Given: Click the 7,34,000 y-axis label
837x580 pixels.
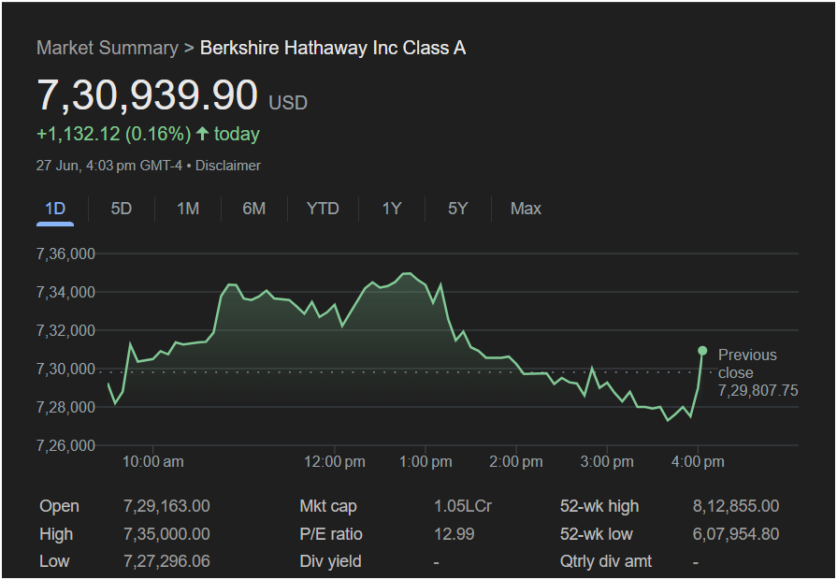Looking at the screenshot, I should coord(65,292).
